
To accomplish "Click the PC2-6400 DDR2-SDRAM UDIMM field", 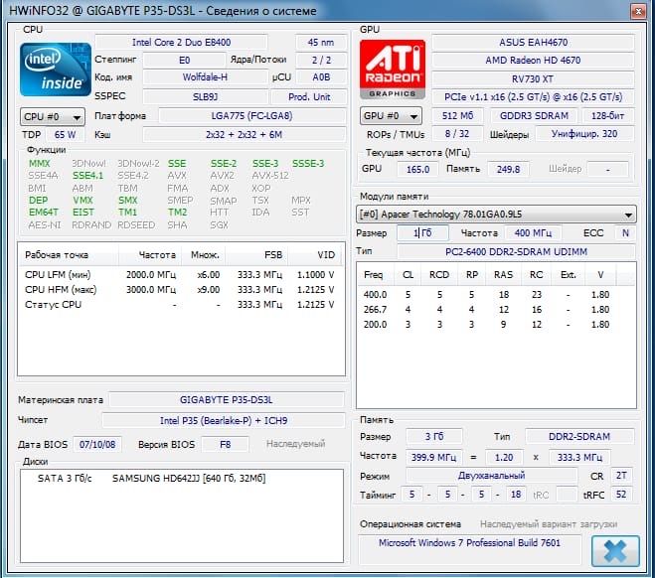I will pos(516,251).
